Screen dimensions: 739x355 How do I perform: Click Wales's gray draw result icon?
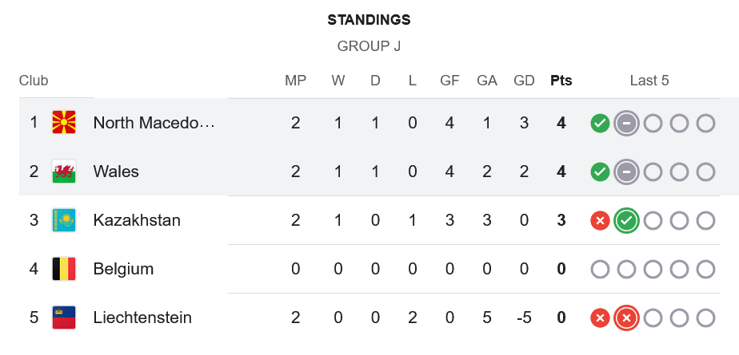pos(626,172)
